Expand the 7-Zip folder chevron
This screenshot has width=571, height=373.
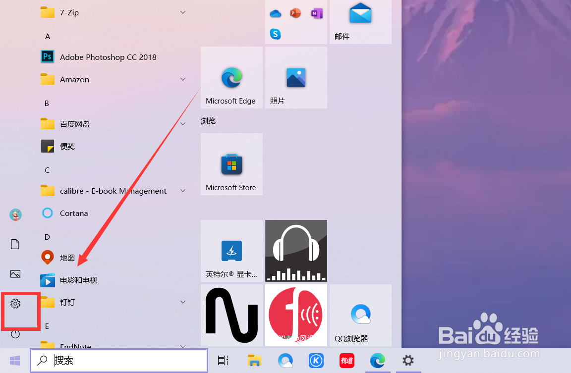183,12
